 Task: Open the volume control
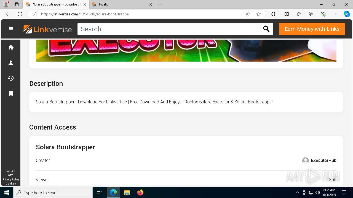coord(317,193)
